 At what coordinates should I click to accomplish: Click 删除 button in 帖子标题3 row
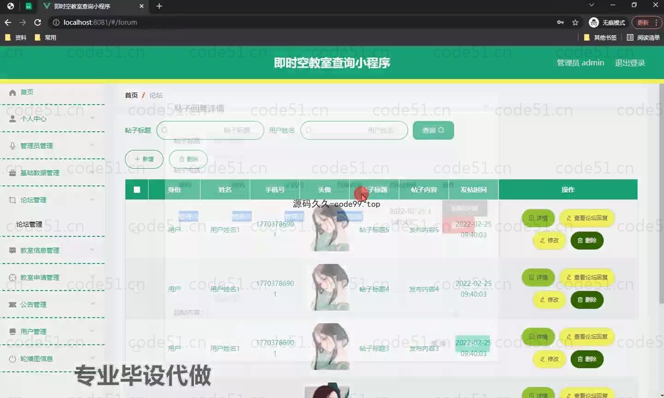click(x=587, y=359)
